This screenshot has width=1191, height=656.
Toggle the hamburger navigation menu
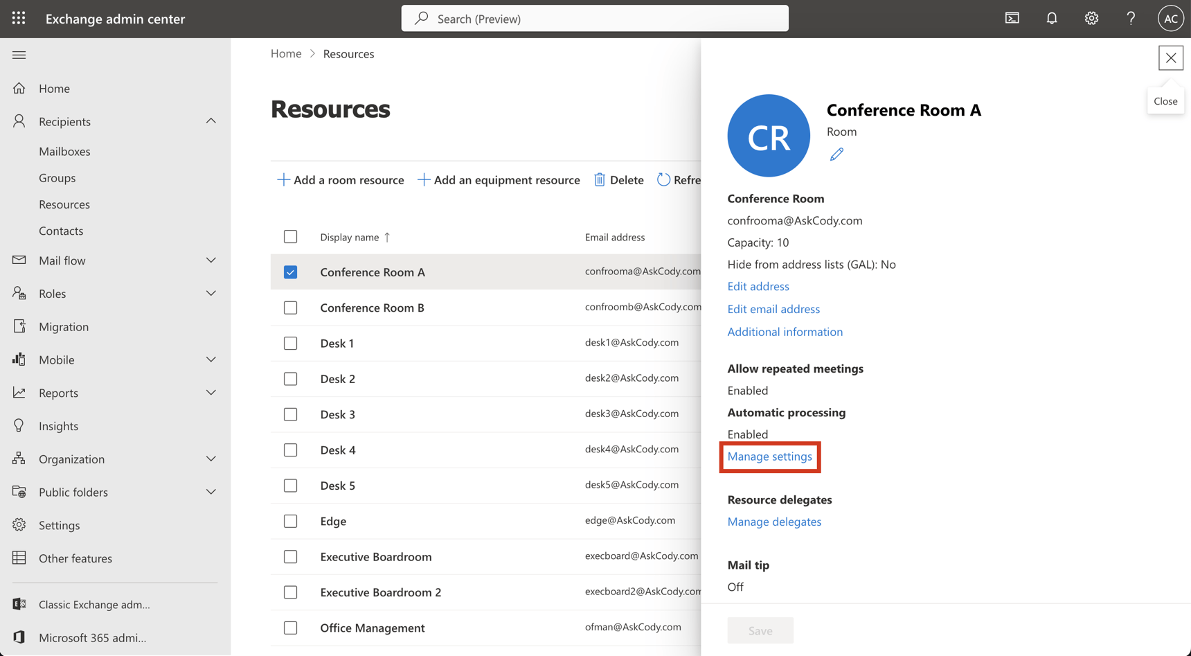point(19,55)
